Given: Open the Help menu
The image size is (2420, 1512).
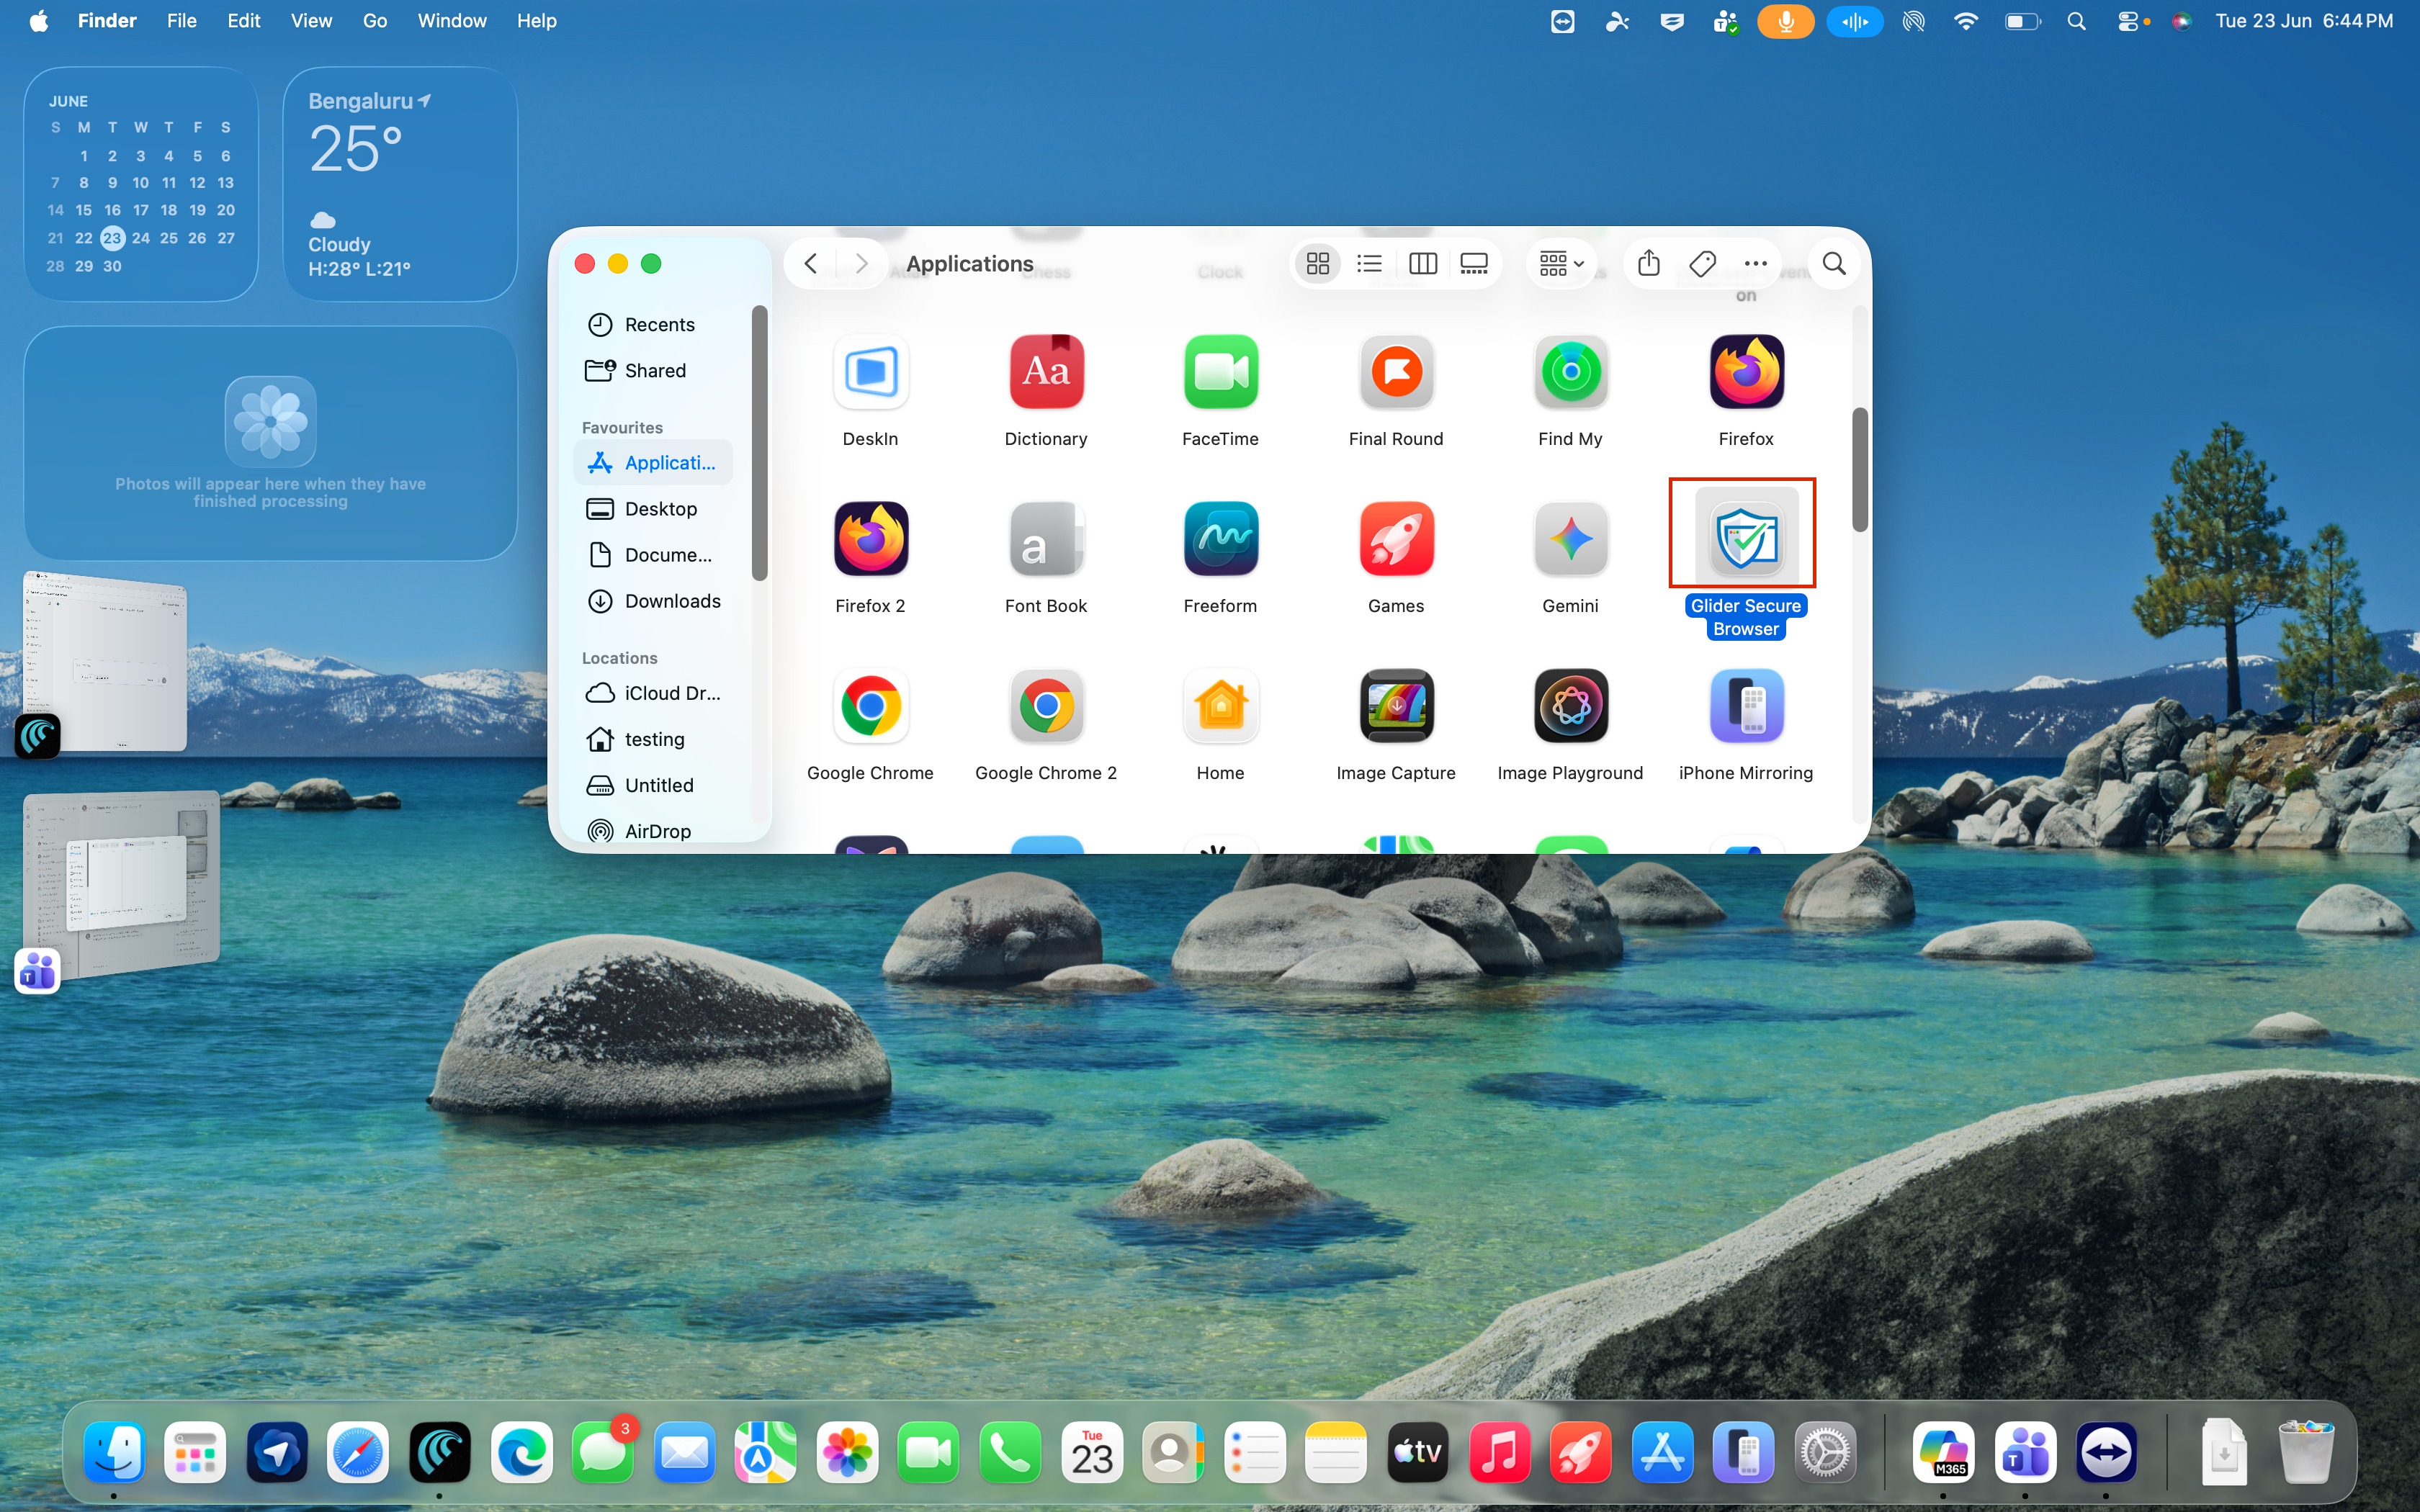Looking at the screenshot, I should point(536,21).
